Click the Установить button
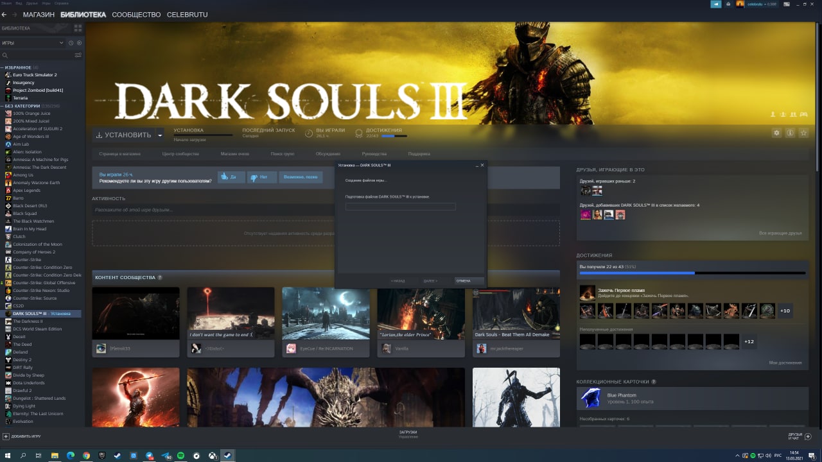The height and width of the screenshot is (462, 822). point(123,135)
